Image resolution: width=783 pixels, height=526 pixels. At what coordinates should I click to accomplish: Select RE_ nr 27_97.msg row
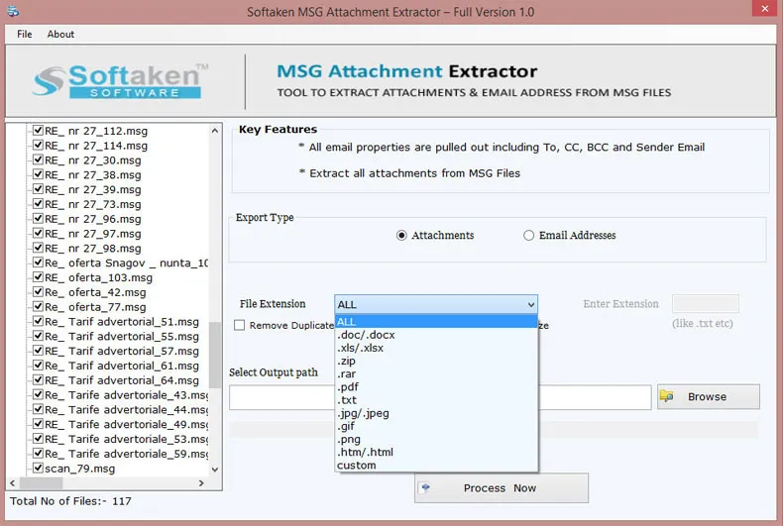pos(93,233)
